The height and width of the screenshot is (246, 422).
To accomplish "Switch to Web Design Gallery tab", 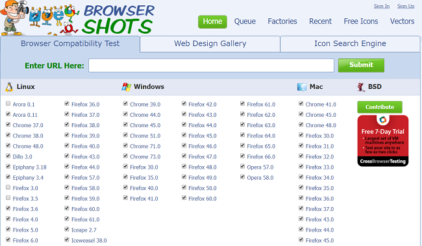I will click(x=210, y=43).
